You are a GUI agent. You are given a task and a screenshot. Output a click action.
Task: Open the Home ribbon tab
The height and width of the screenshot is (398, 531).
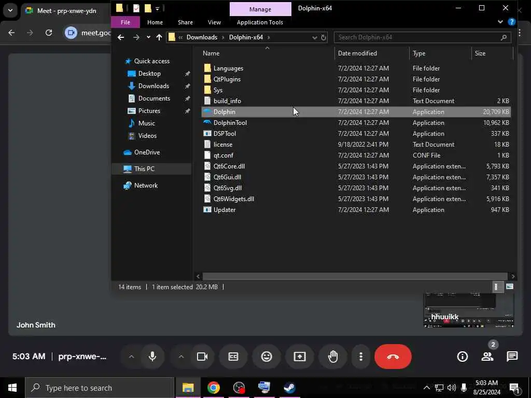click(155, 22)
